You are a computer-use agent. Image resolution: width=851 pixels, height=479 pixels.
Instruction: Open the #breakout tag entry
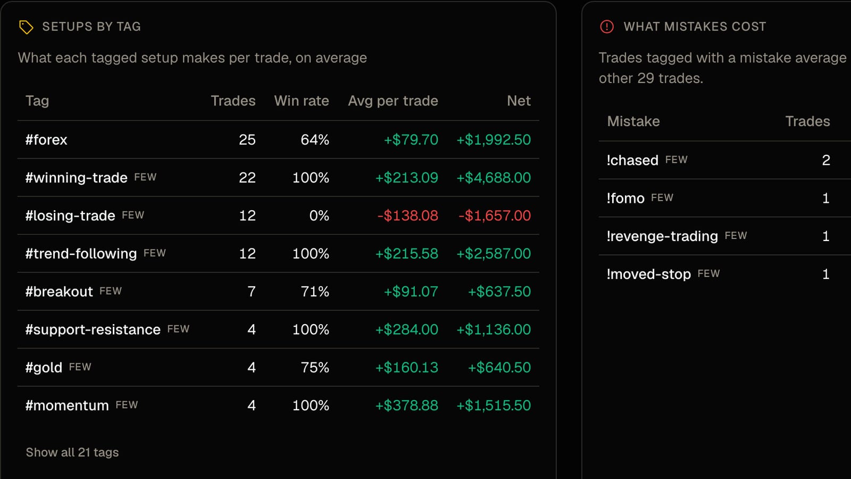(x=278, y=292)
